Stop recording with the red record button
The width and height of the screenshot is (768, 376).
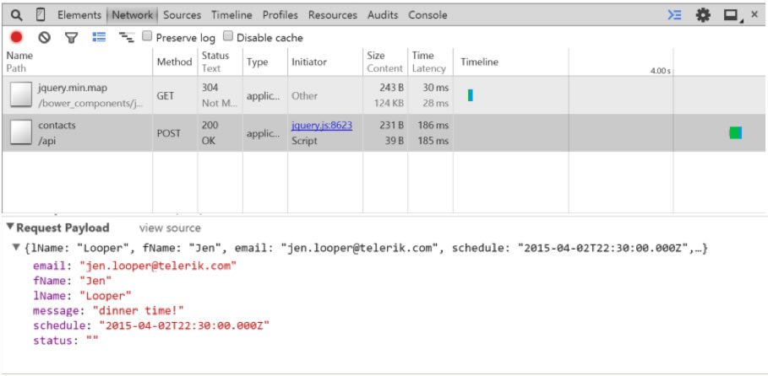pos(17,37)
